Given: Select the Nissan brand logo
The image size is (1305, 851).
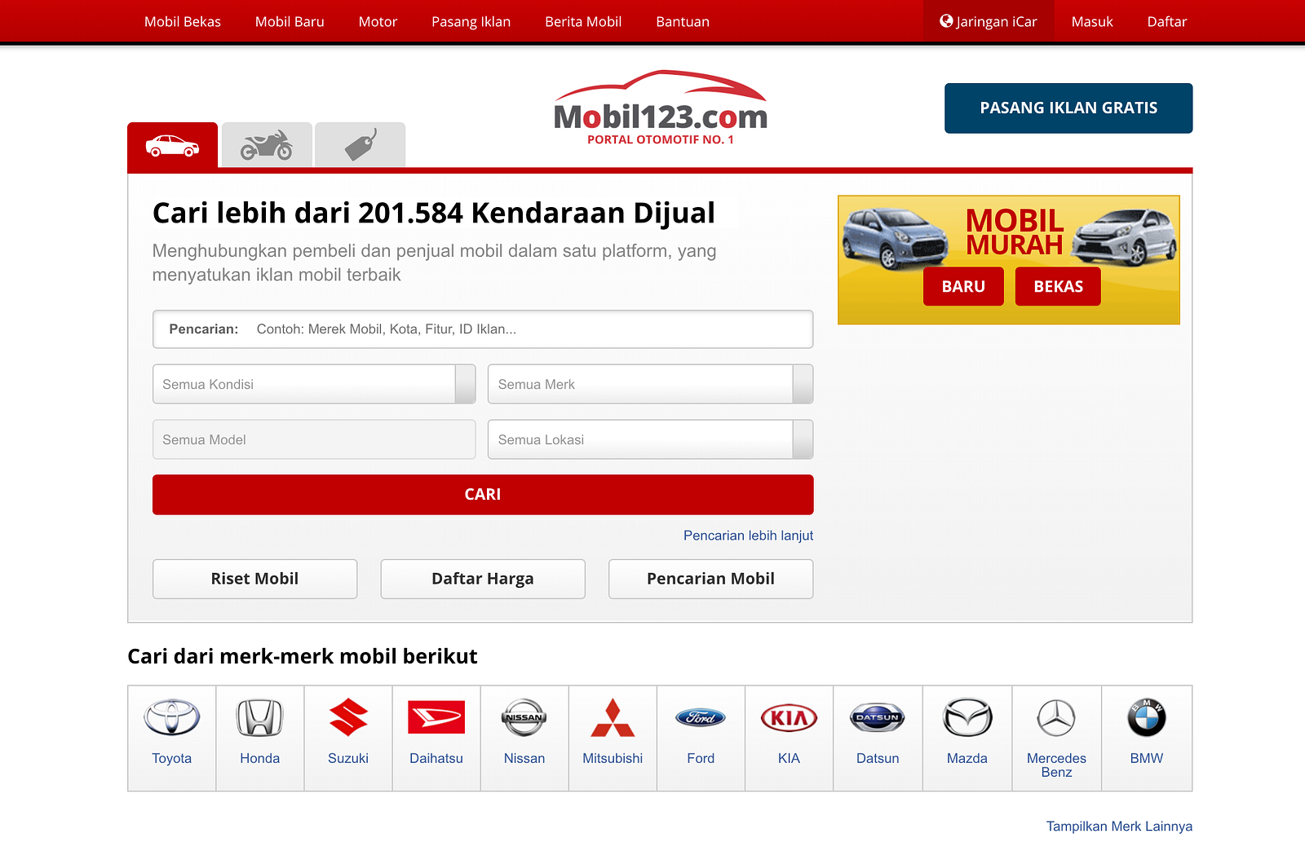Looking at the screenshot, I should (x=524, y=717).
